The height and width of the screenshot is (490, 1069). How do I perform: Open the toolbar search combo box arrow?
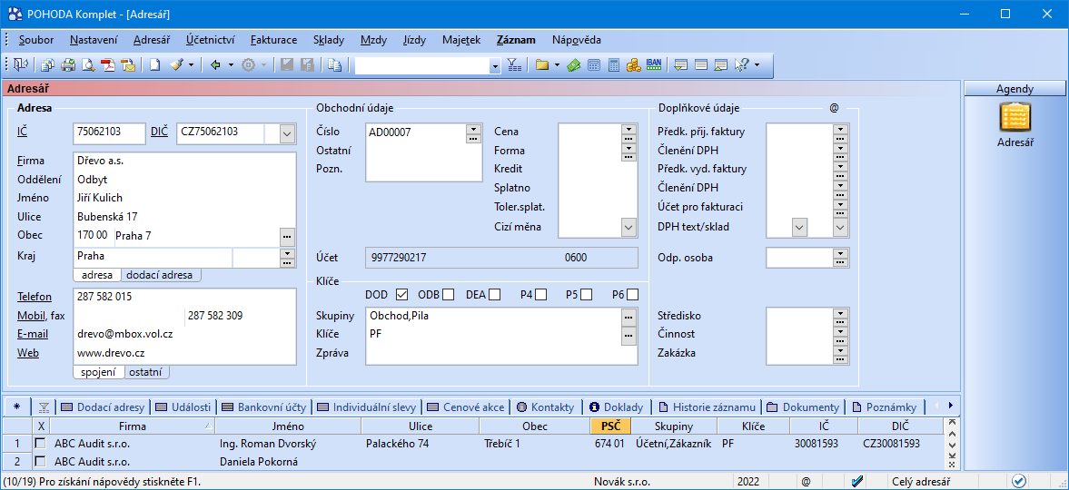coord(496,65)
